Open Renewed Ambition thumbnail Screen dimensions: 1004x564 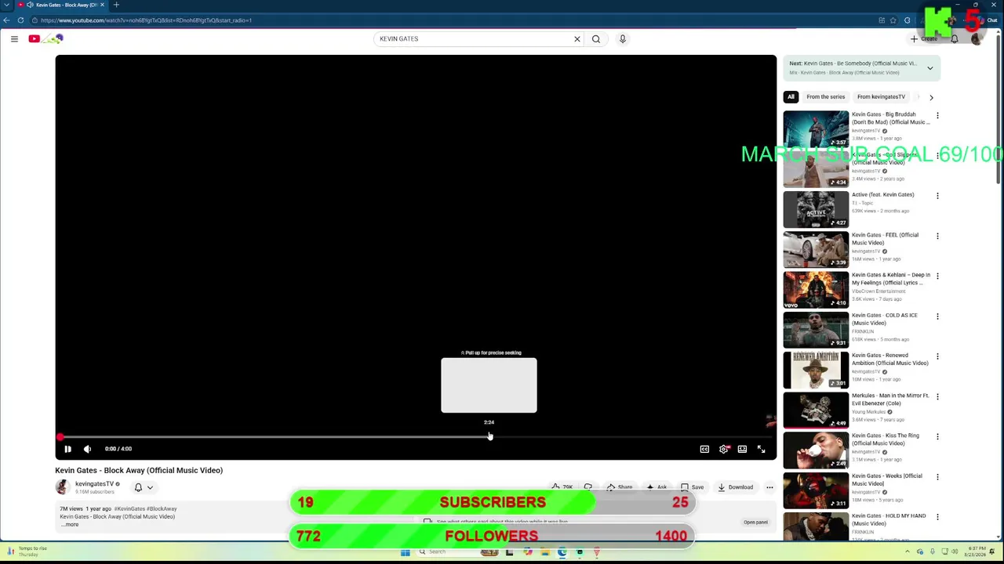coord(816,370)
